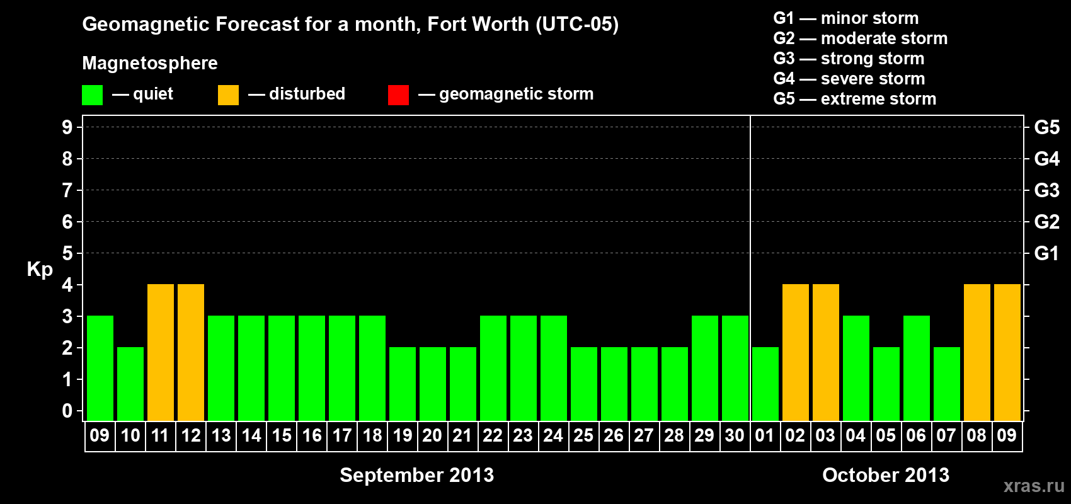Screen dimensions: 1071x504
Task: Click the September 25 green bar
Action: pos(584,384)
